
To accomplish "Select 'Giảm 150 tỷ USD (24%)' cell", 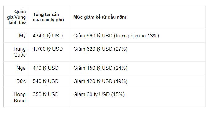I will click(138, 68).
